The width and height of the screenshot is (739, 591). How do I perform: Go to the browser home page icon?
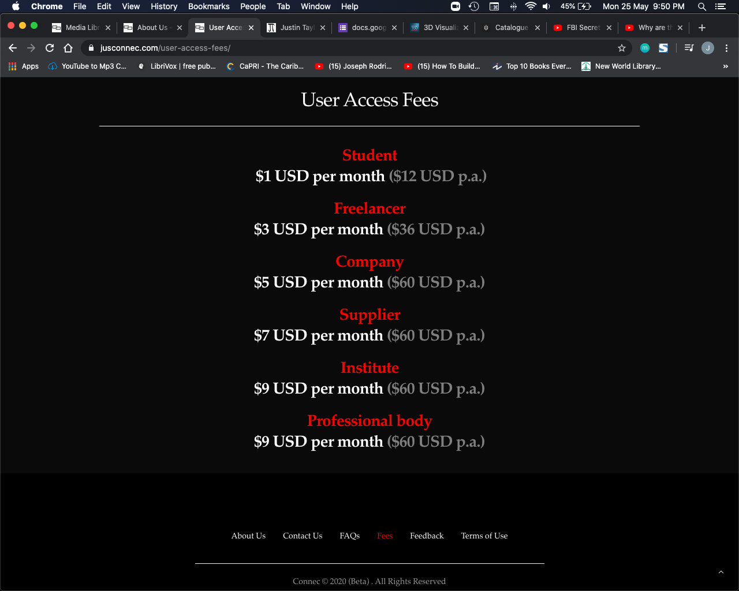click(x=68, y=48)
